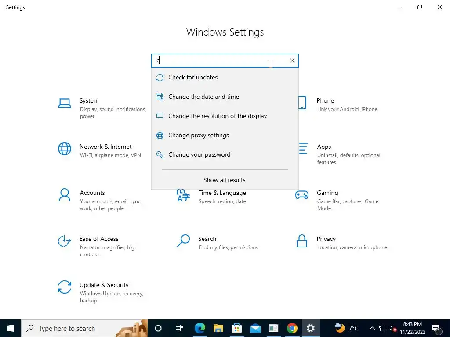
Task: Launch Microsoft Edge from taskbar
Action: coord(200,328)
